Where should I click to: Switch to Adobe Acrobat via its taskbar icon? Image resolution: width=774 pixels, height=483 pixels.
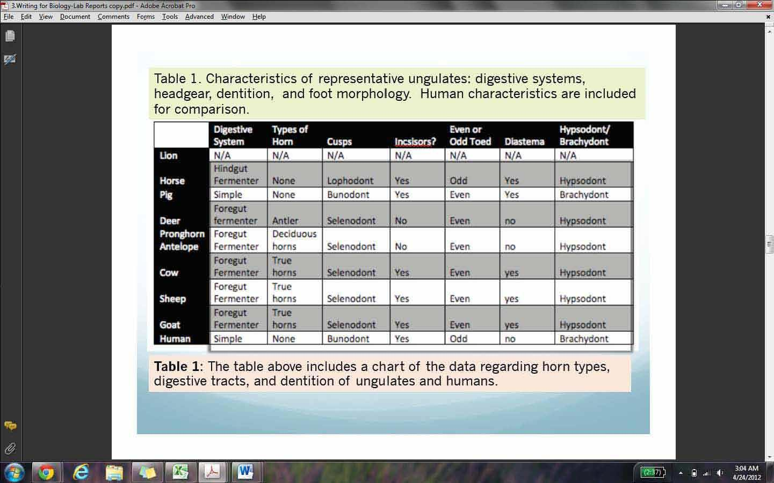pos(213,472)
